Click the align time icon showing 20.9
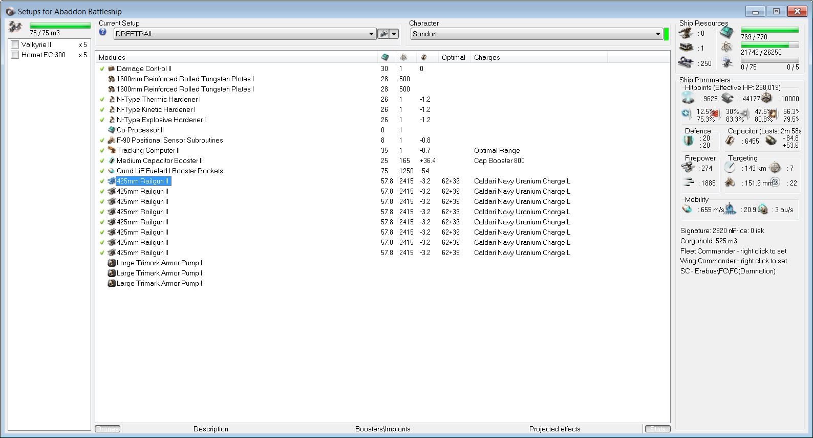This screenshot has height=438, width=813. (x=730, y=209)
